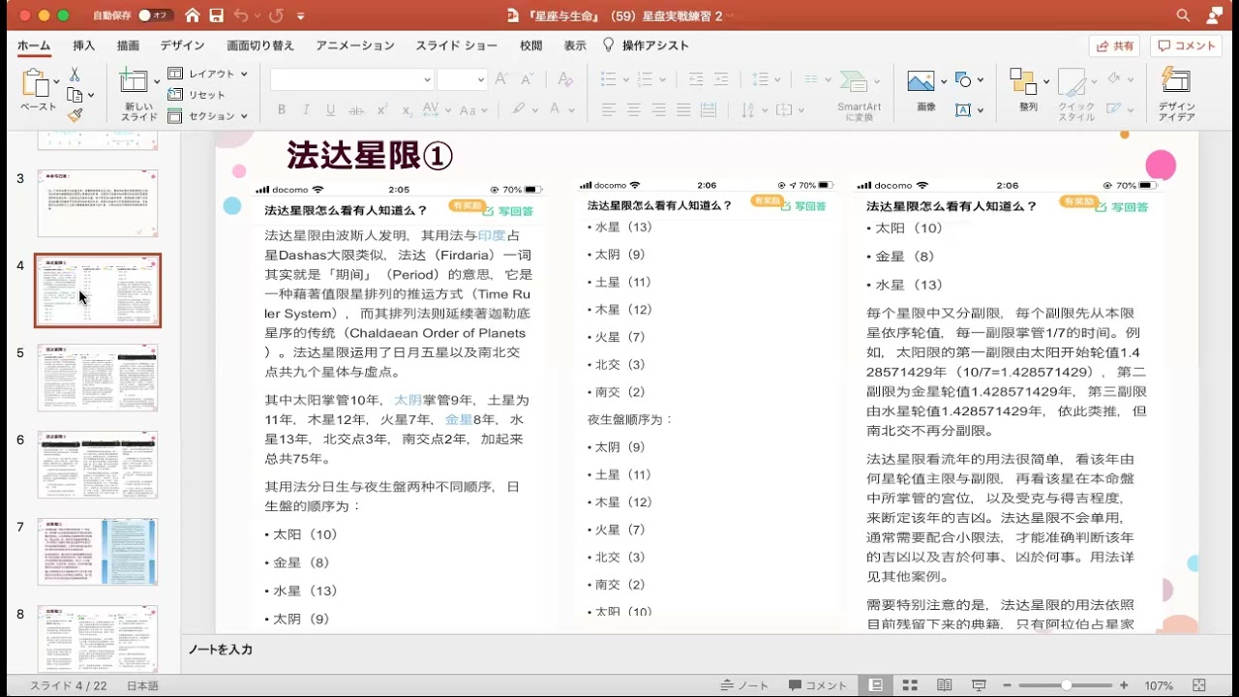Click the zoom in plus button
Screen dimensions: 1239x697
point(1124,685)
